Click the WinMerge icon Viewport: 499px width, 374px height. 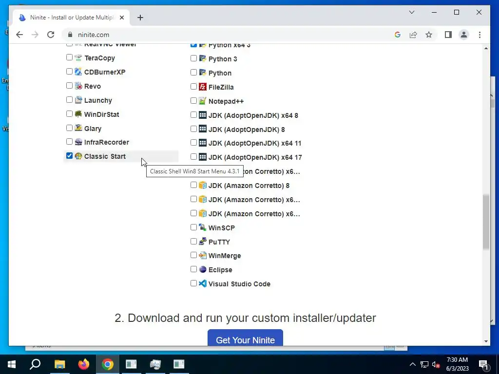[203, 255]
